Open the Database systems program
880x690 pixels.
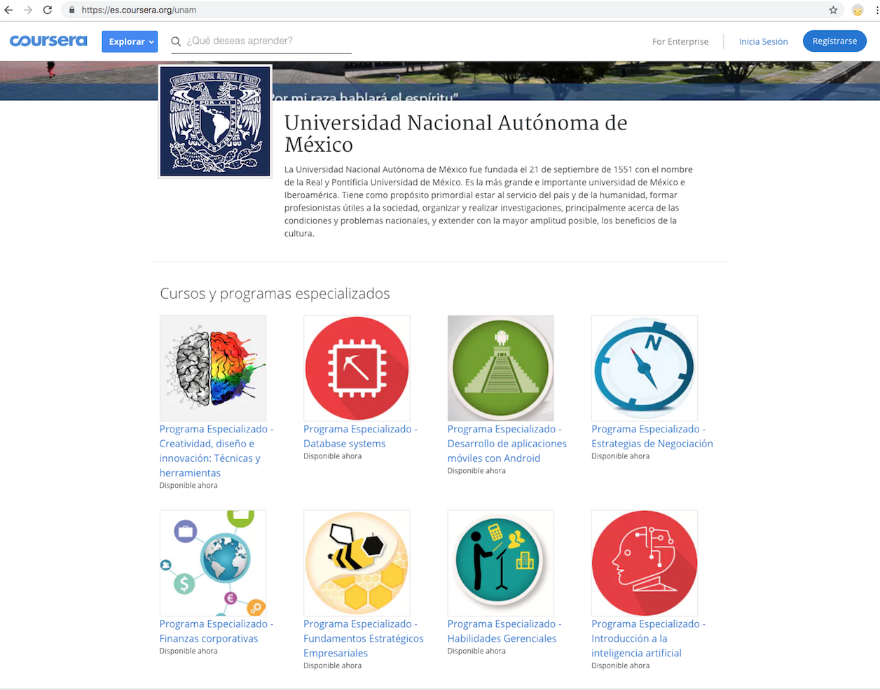[x=360, y=436]
